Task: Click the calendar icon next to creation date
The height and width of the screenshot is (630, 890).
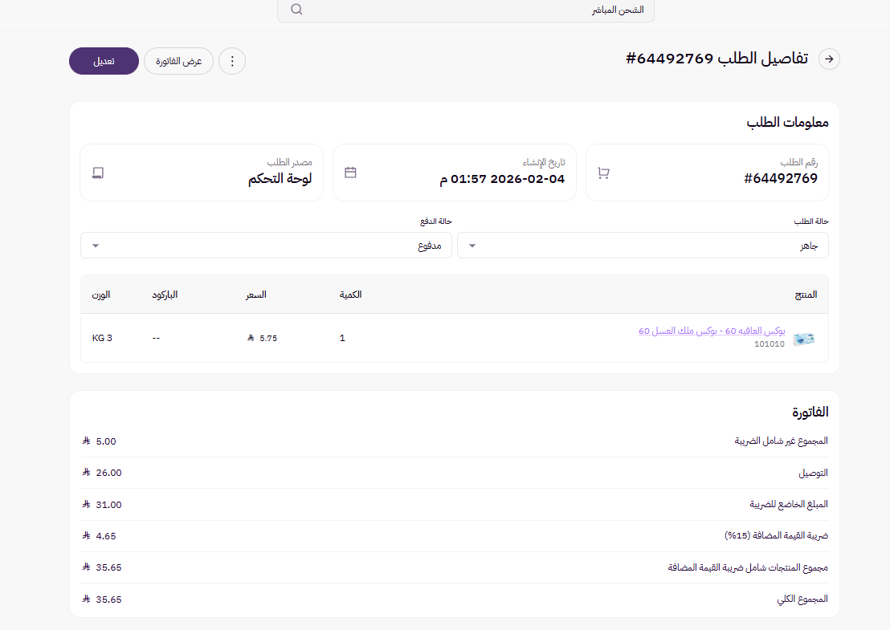Action: pos(351,172)
